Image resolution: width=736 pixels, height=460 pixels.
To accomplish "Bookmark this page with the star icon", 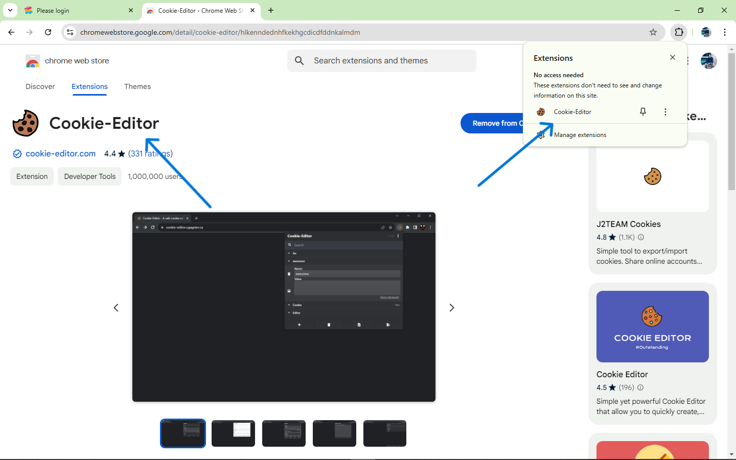I will 653,32.
